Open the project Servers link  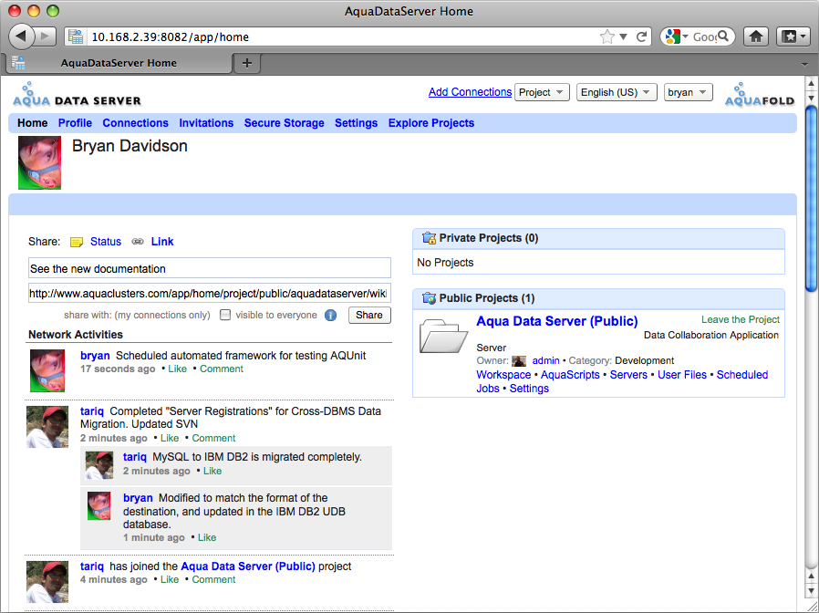click(x=628, y=375)
